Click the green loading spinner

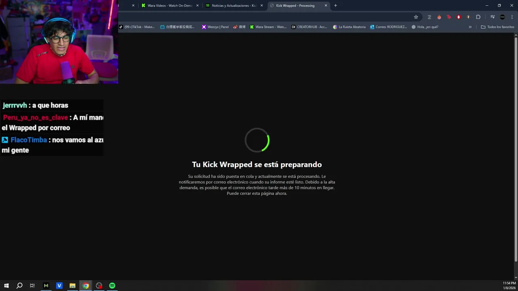tap(257, 140)
